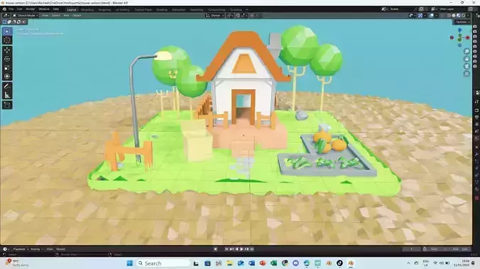Click the red X axis on navigation gizmo
The image size is (480, 269).
coord(468,38)
